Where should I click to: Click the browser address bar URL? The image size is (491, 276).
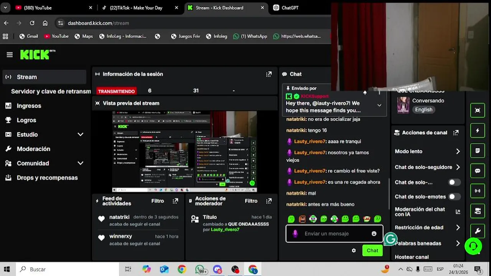point(98,23)
